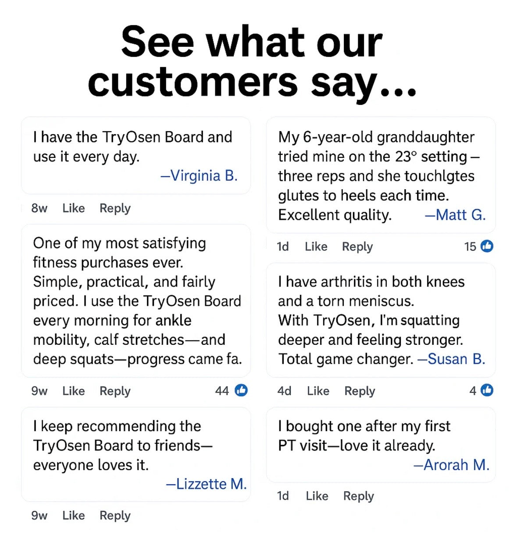Viewport: 517px width, 533px height.
Task: Reply to Susan B.'s comment
Action: (360, 391)
